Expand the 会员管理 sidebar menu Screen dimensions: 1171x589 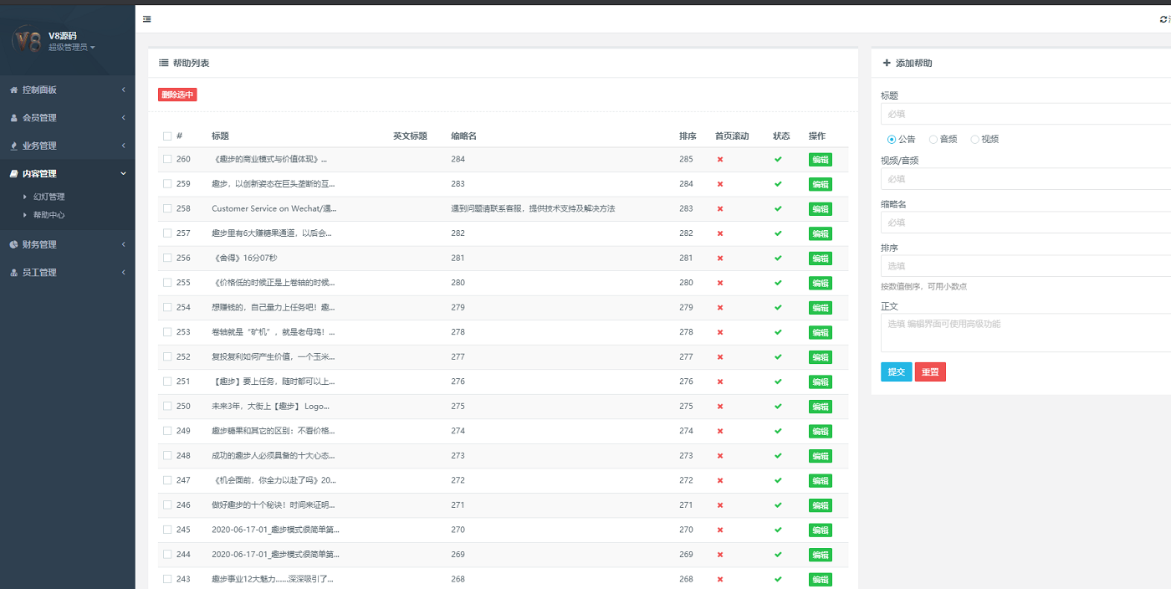67,118
